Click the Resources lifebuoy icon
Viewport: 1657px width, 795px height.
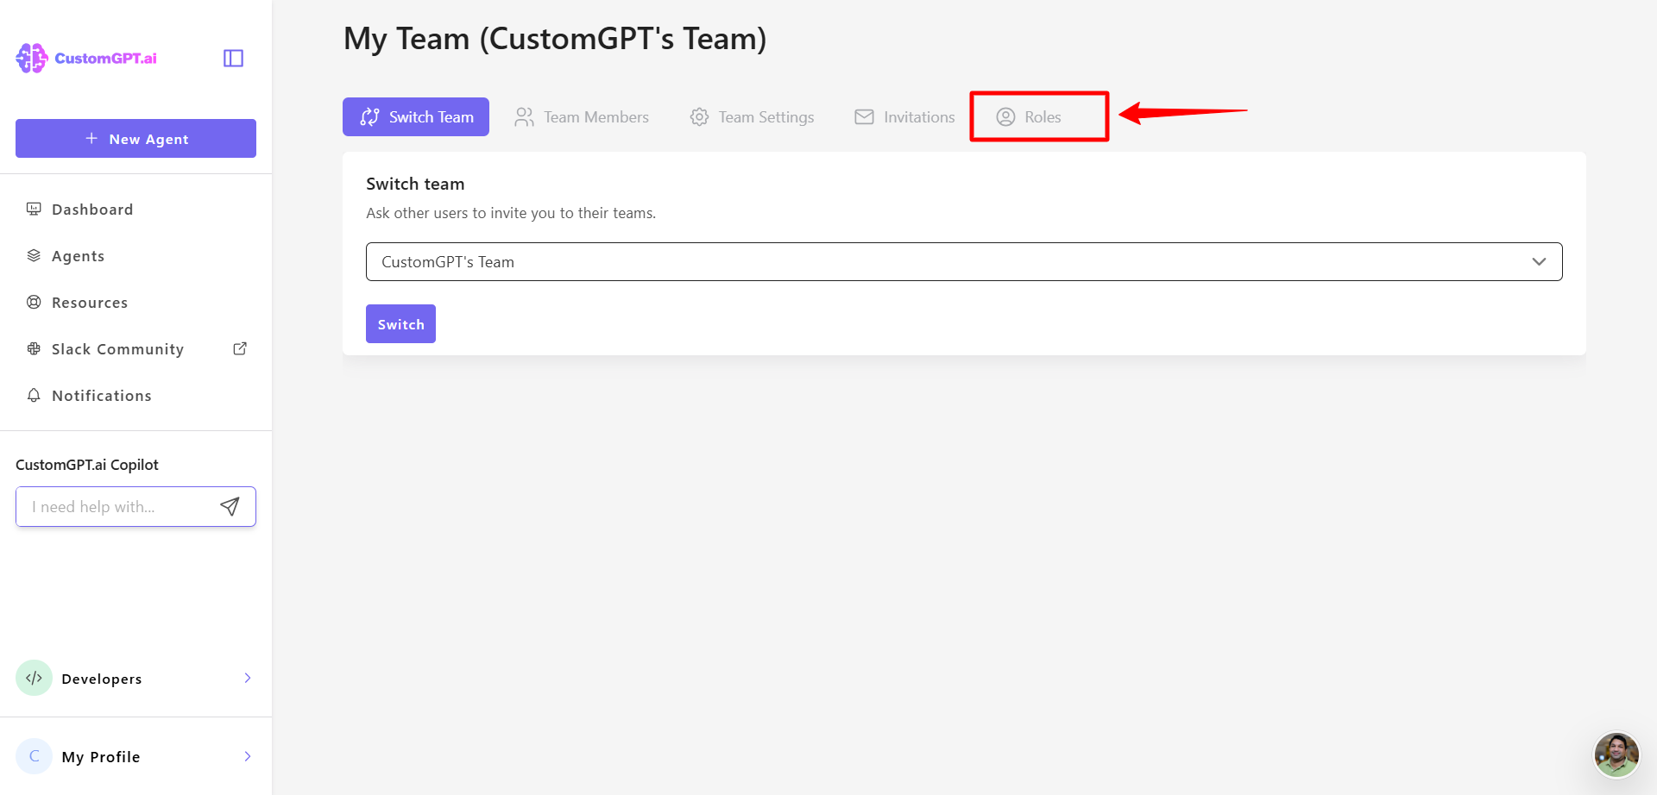(x=34, y=302)
